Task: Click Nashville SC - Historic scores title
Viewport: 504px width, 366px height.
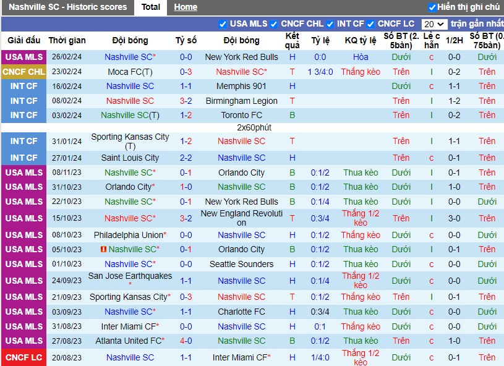Action: point(68,7)
